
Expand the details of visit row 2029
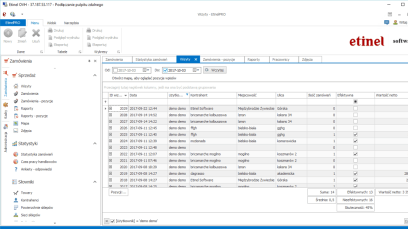[x=110, y=108]
